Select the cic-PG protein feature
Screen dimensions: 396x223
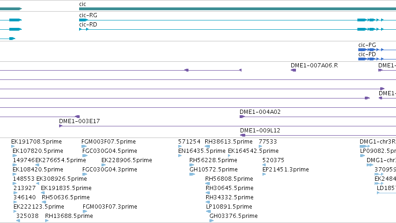(x=377, y=50)
